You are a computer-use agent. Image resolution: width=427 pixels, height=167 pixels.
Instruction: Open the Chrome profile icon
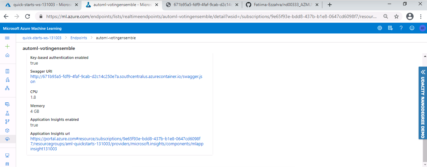click(410, 16)
